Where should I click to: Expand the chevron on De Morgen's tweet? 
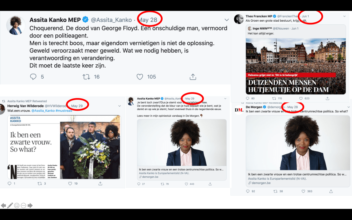[344, 107]
